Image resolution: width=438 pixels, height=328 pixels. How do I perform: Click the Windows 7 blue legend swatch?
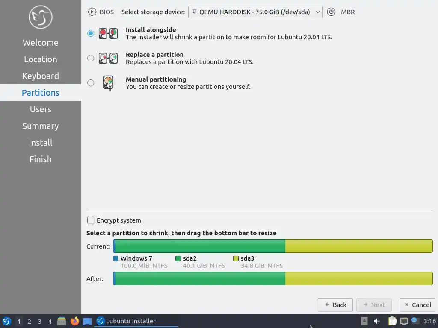click(x=115, y=258)
